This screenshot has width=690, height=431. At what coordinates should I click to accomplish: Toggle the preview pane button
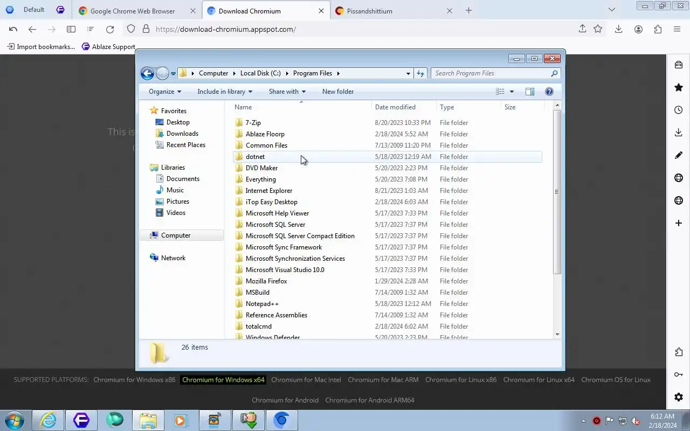(530, 92)
